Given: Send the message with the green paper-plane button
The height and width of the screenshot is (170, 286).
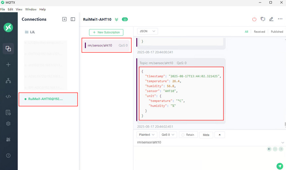Looking at the screenshot, I should coord(280,166).
